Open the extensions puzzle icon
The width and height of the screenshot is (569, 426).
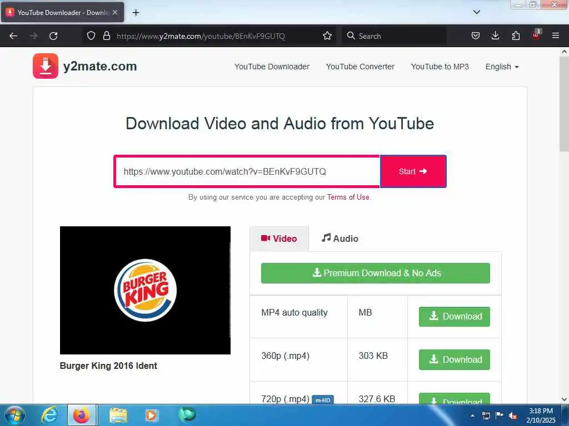point(516,35)
